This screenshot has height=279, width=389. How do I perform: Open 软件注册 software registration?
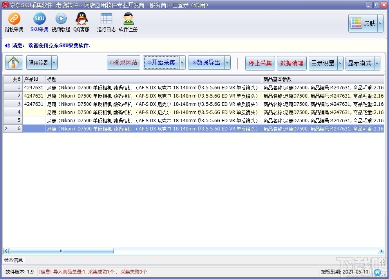pos(128,22)
